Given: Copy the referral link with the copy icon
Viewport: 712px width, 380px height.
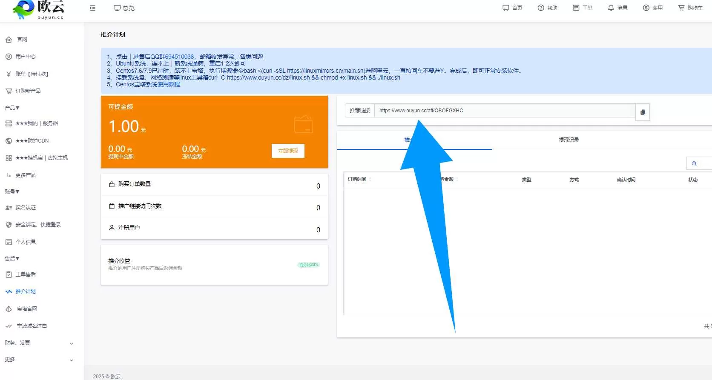Looking at the screenshot, I should (643, 112).
